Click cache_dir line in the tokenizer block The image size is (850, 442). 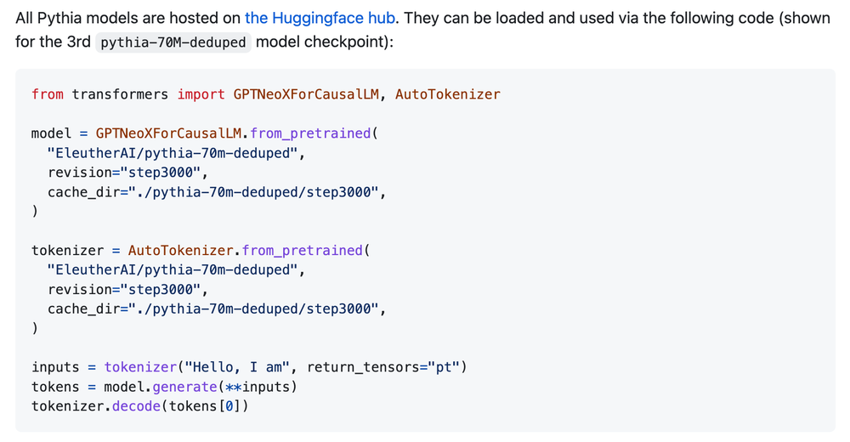click(x=216, y=309)
